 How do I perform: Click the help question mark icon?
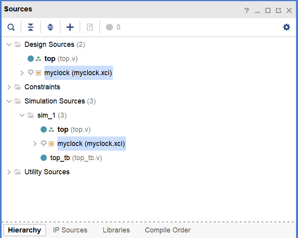246,11
